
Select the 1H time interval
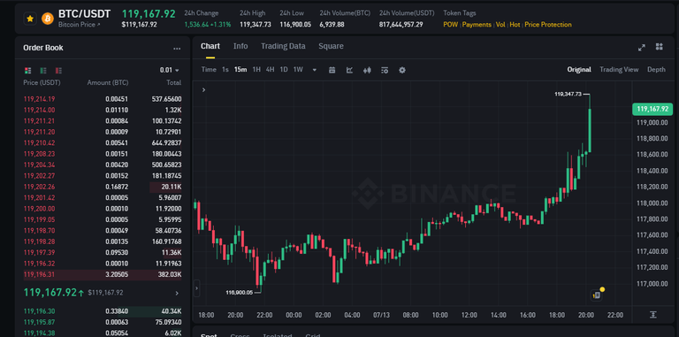(256, 70)
